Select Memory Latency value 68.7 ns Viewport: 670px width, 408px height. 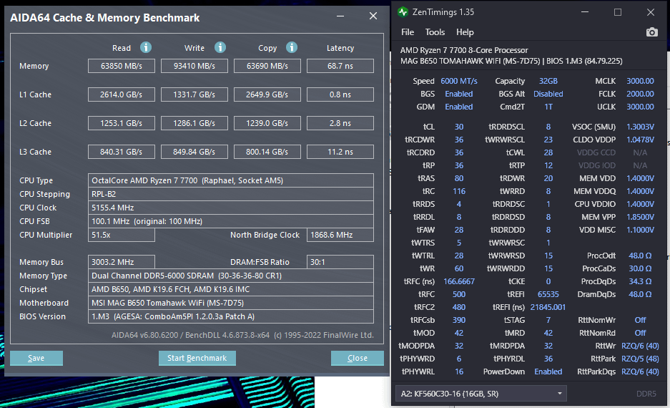coord(340,66)
